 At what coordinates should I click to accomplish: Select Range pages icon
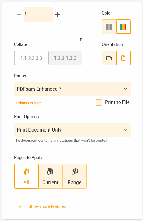click(x=75, y=172)
